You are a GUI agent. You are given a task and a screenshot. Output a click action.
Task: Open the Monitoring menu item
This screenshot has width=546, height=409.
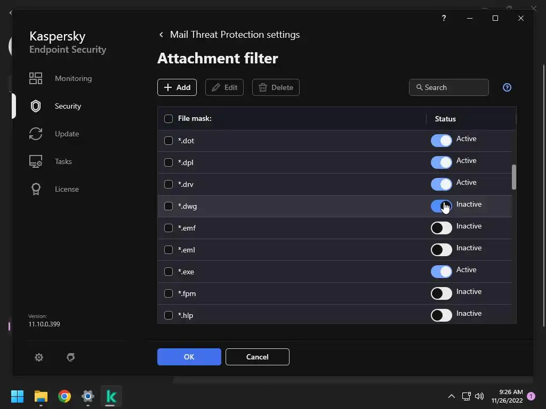73,78
